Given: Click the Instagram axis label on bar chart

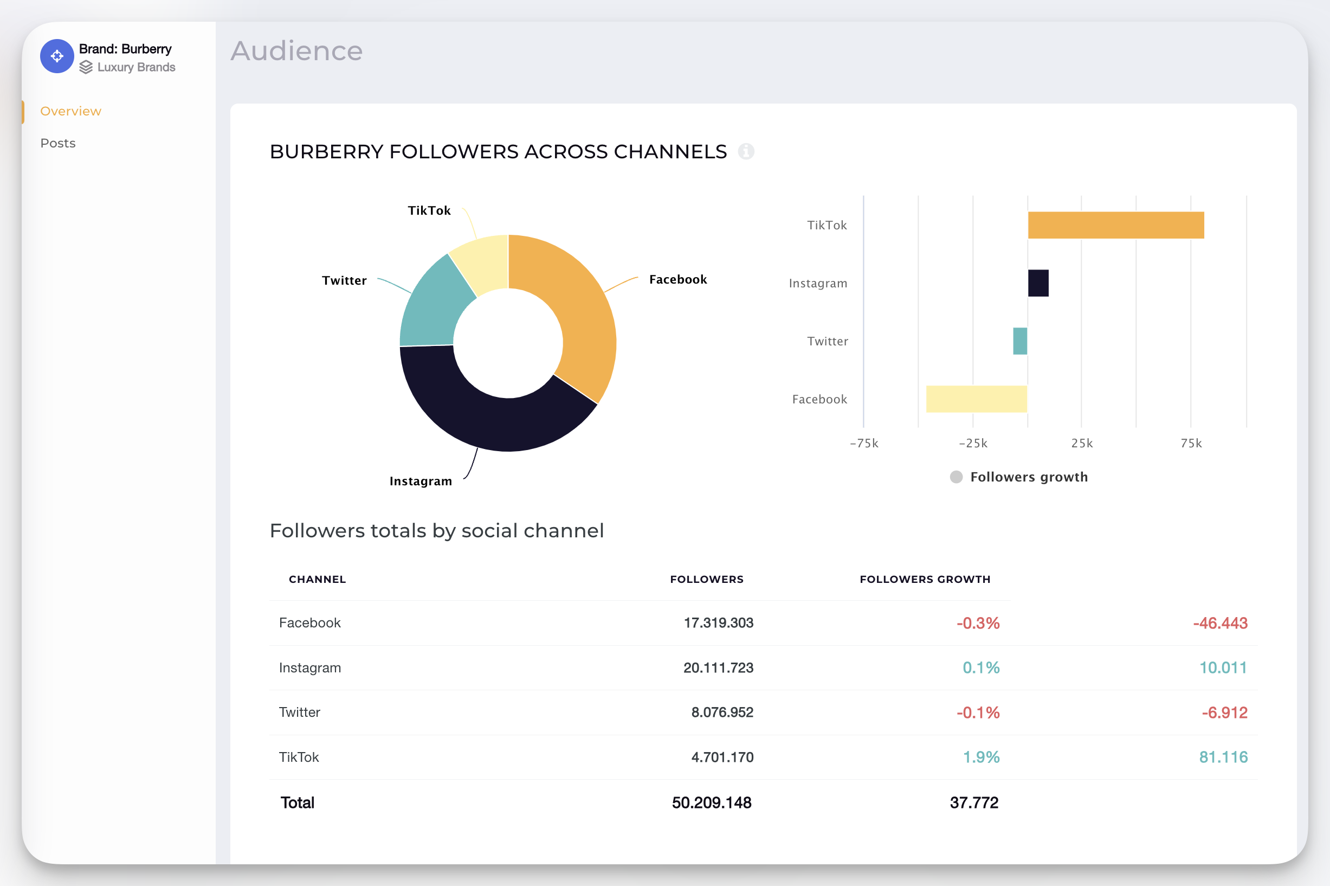Looking at the screenshot, I should tap(818, 283).
